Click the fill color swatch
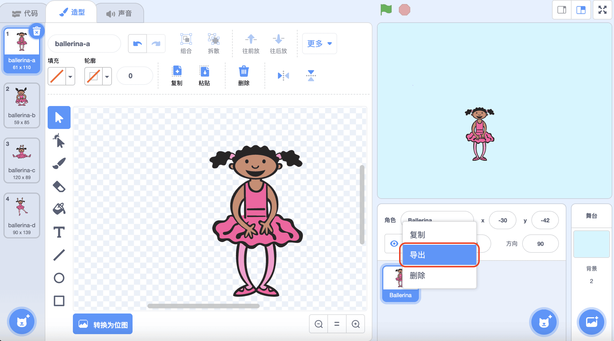 tap(57, 76)
